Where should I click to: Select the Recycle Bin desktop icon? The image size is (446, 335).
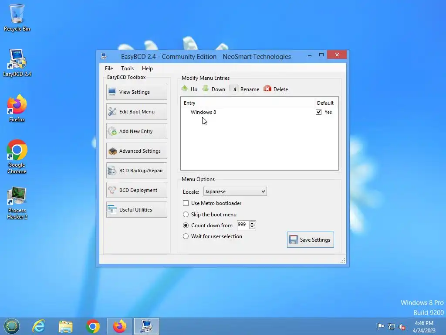click(17, 17)
